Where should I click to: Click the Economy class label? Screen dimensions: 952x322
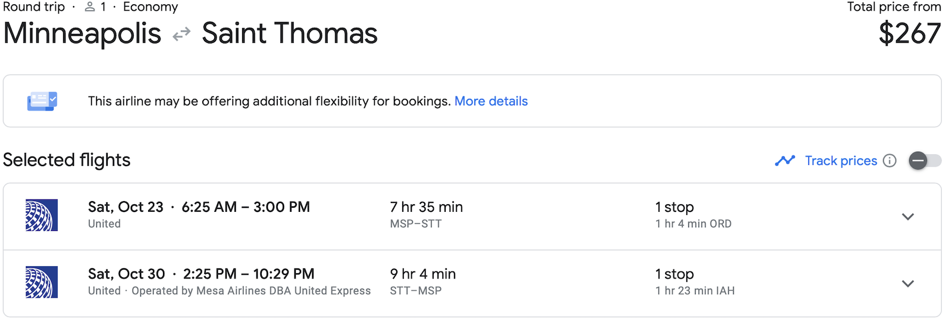[151, 7]
